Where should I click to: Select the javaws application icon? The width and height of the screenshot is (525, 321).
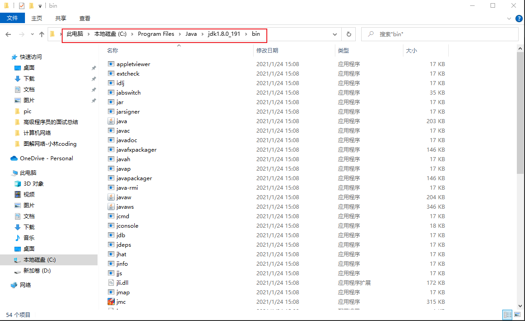[111, 206]
